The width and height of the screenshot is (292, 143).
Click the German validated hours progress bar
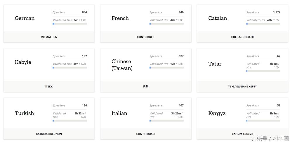(x=70, y=24)
